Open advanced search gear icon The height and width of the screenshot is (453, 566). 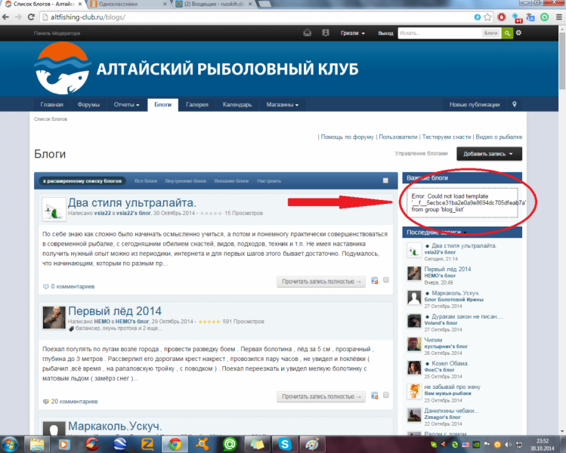click(518, 32)
